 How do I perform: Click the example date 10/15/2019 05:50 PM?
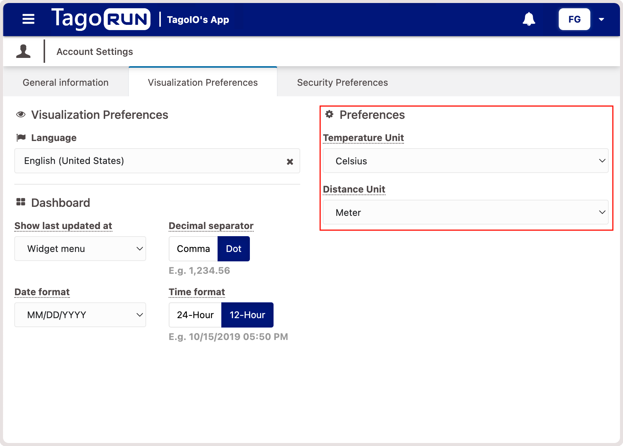238,337
